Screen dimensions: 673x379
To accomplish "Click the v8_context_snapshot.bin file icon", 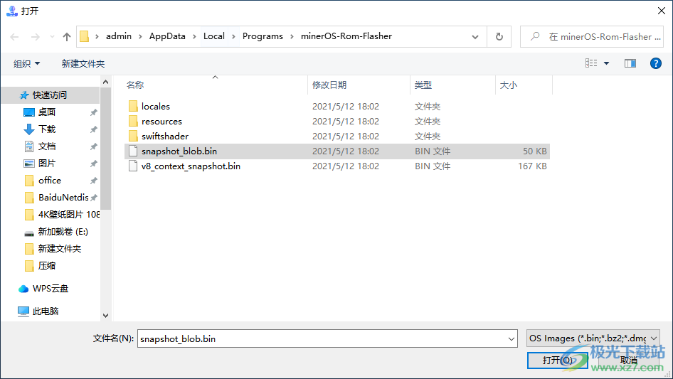I will pos(133,166).
